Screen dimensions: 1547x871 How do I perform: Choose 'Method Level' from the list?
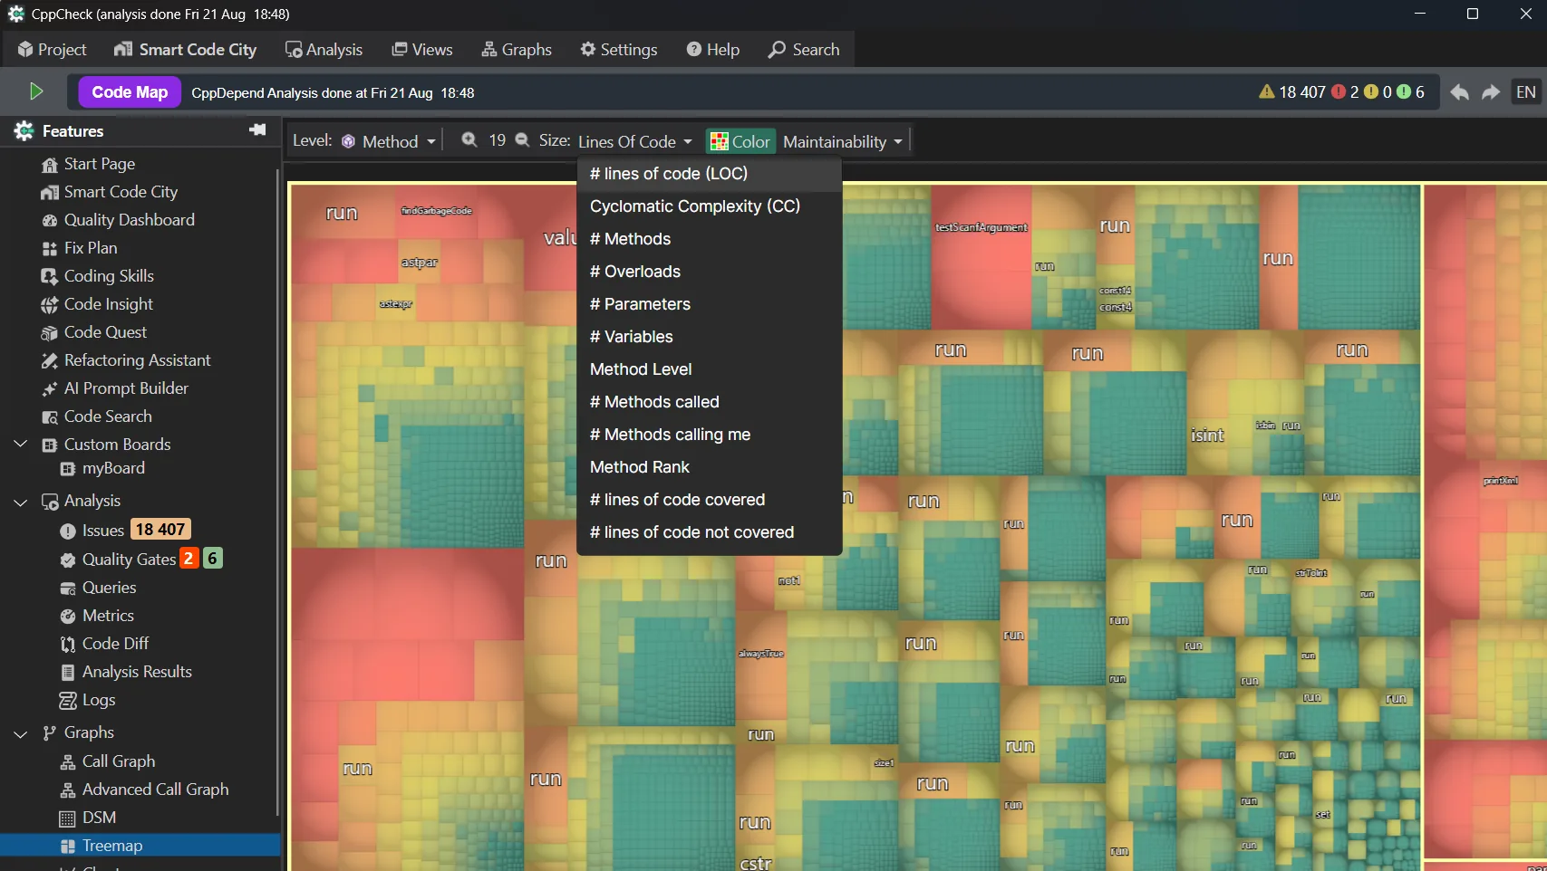click(710, 369)
